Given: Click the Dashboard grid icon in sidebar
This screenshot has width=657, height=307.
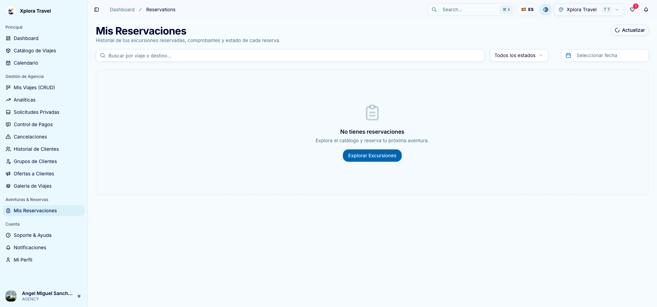Looking at the screenshot, I should tap(8, 38).
